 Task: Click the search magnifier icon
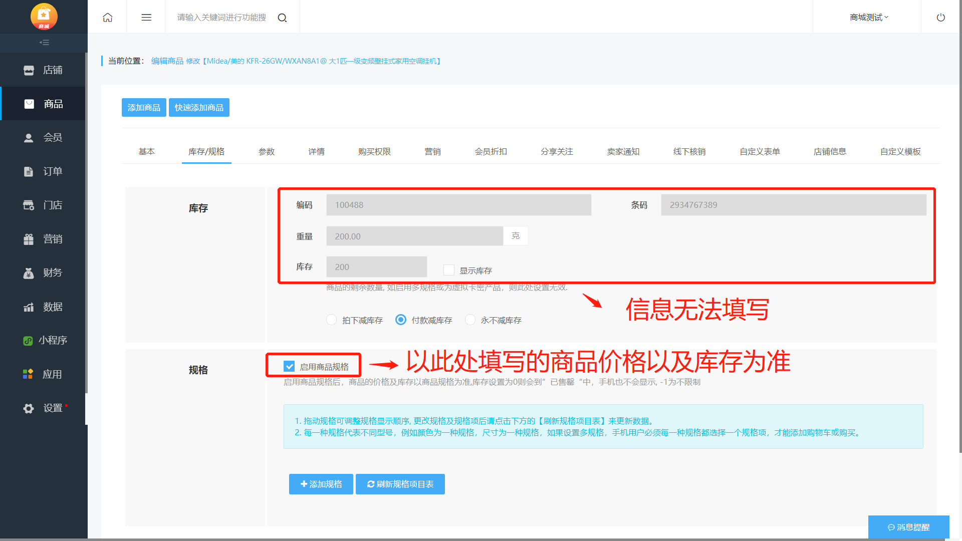click(x=282, y=18)
